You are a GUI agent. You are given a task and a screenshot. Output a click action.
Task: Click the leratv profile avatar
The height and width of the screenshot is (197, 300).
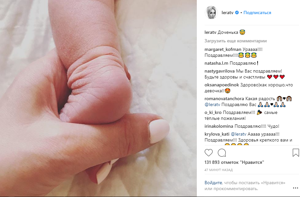pos(211,12)
